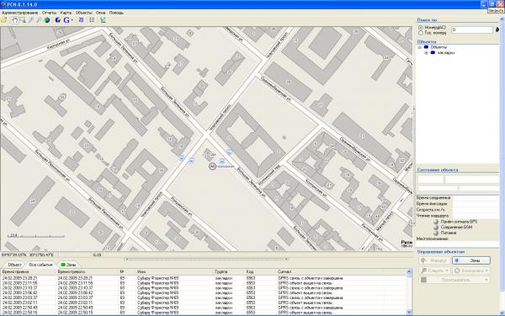Select event row received at 23:11:55
505x316 pixels.
204,283
